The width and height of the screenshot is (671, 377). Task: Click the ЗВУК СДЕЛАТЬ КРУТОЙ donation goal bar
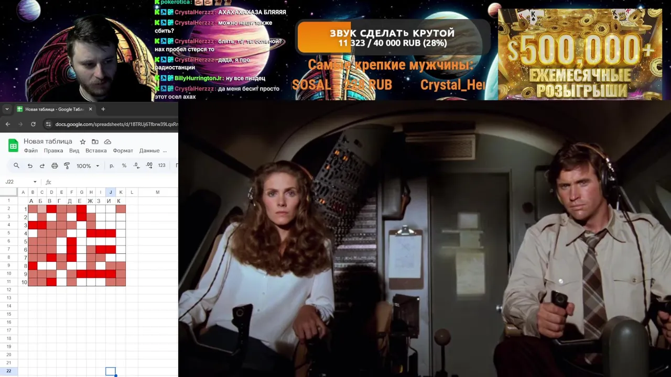point(393,38)
